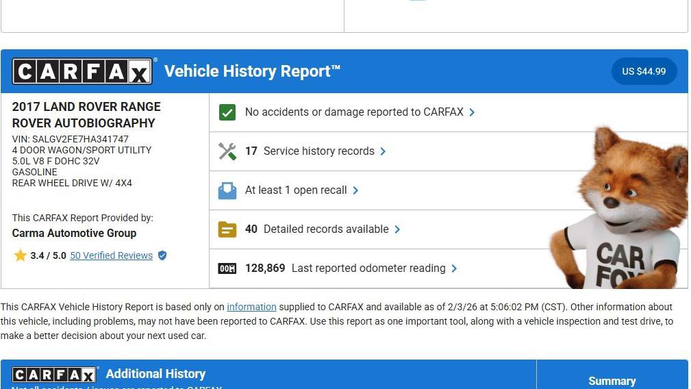
Task: Click the green checkmark no-accidents icon
Action: [x=227, y=112]
